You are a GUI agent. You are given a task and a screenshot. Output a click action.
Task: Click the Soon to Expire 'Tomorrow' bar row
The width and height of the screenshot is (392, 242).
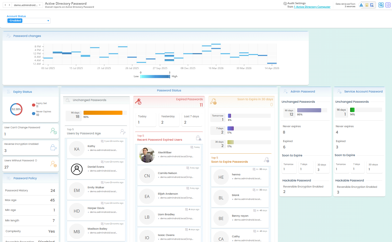tap(241, 117)
